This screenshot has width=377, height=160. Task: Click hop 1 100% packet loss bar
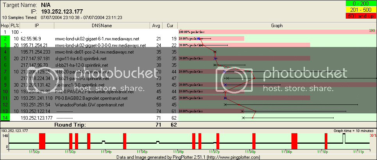tap(277, 32)
